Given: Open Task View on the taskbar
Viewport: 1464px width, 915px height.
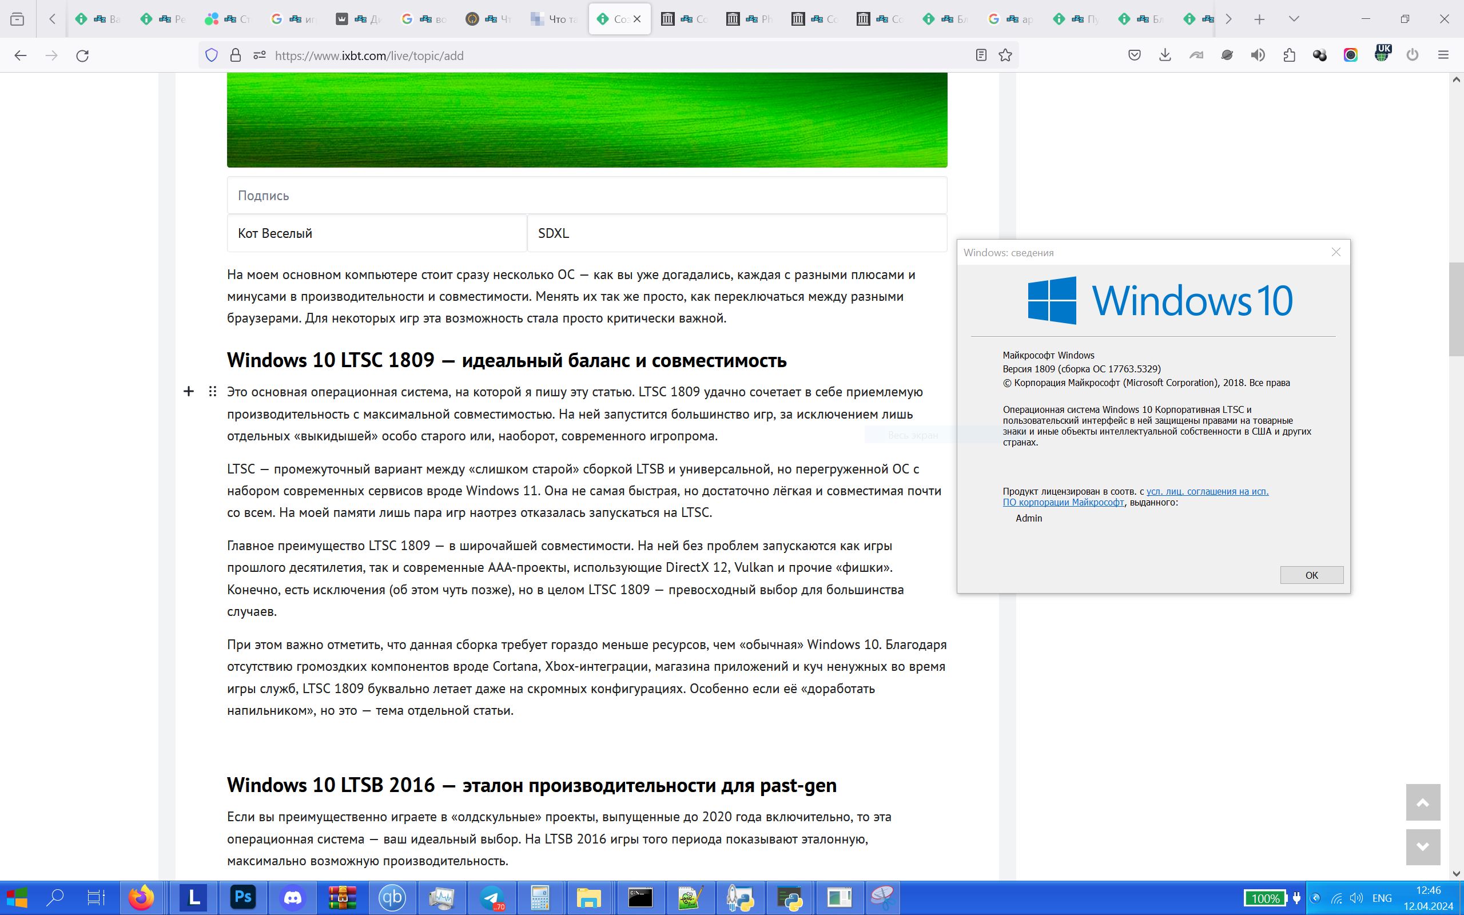Looking at the screenshot, I should click(96, 897).
